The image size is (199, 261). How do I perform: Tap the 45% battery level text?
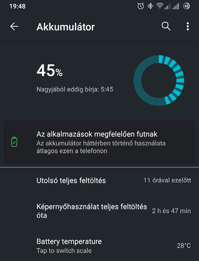(x=49, y=70)
